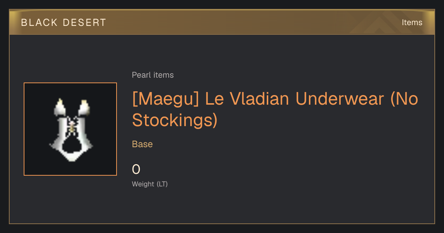Click the left shoulder strap of item icon
Image resolution: width=444 pixels, height=233 pixels.
coord(60,107)
